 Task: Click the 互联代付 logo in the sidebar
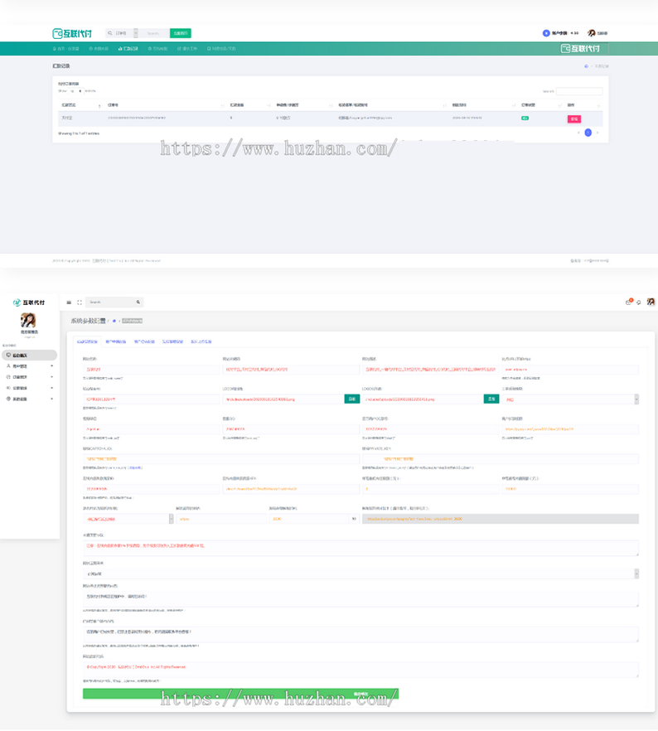(x=29, y=302)
